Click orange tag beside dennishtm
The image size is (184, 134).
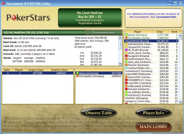(x=126, y=77)
